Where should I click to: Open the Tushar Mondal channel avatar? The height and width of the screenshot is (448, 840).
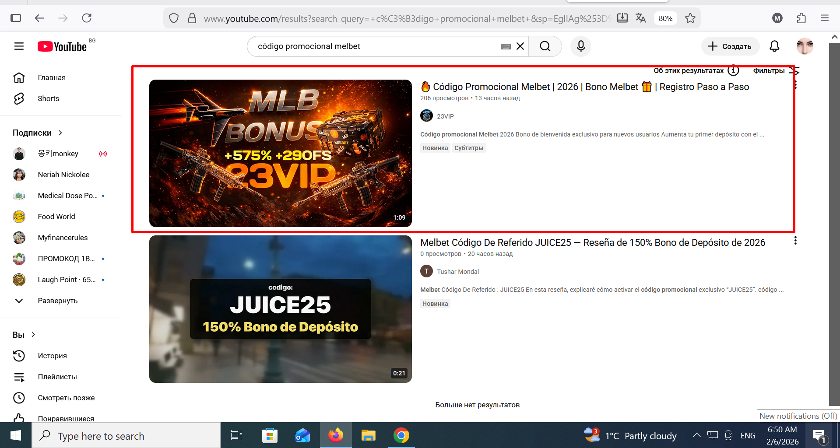426,271
